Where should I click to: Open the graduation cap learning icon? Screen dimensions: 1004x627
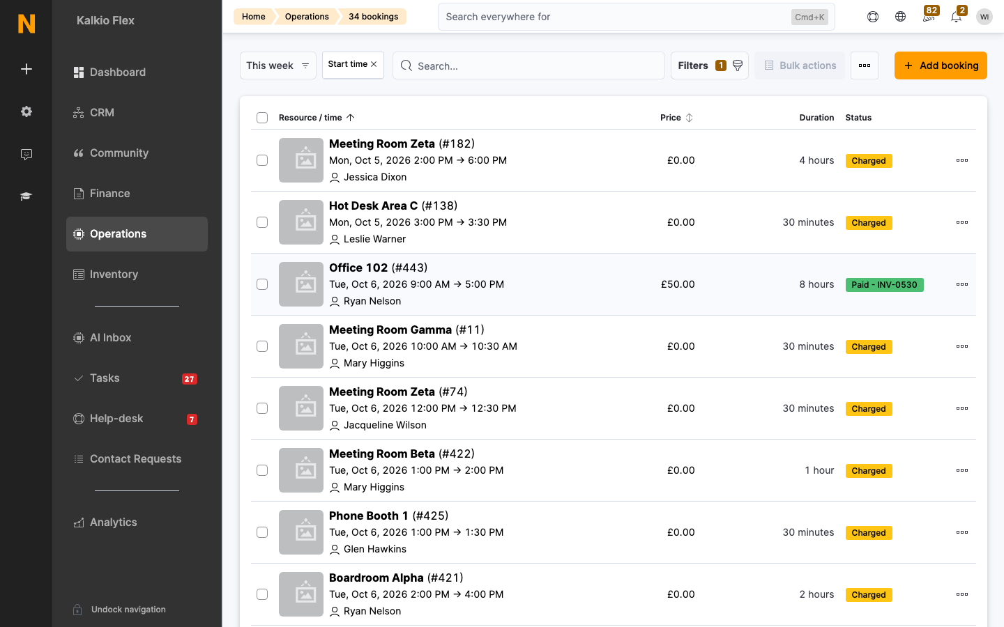pos(26,196)
